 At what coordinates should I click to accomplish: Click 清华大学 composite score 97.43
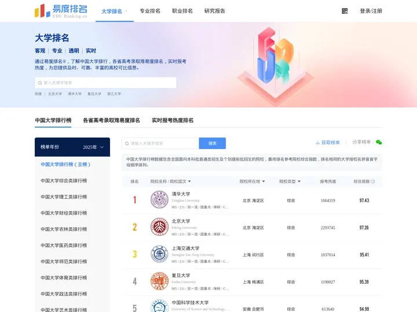[364, 200]
